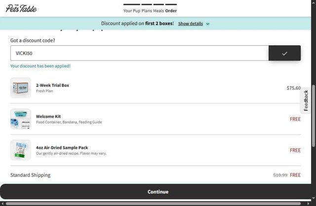Click 'Food Container, Bandana, Feeding Guide' text
The image size is (316, 206).
click(69, 122)
